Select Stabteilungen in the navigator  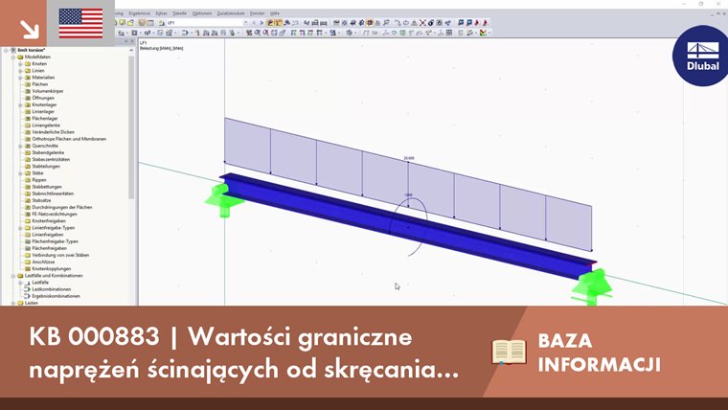coord(46,167)
